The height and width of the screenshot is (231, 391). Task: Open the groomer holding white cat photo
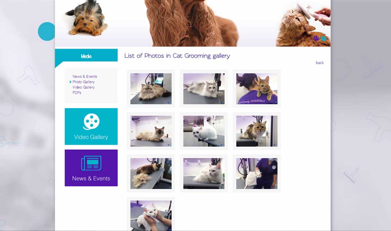(257, 173)
